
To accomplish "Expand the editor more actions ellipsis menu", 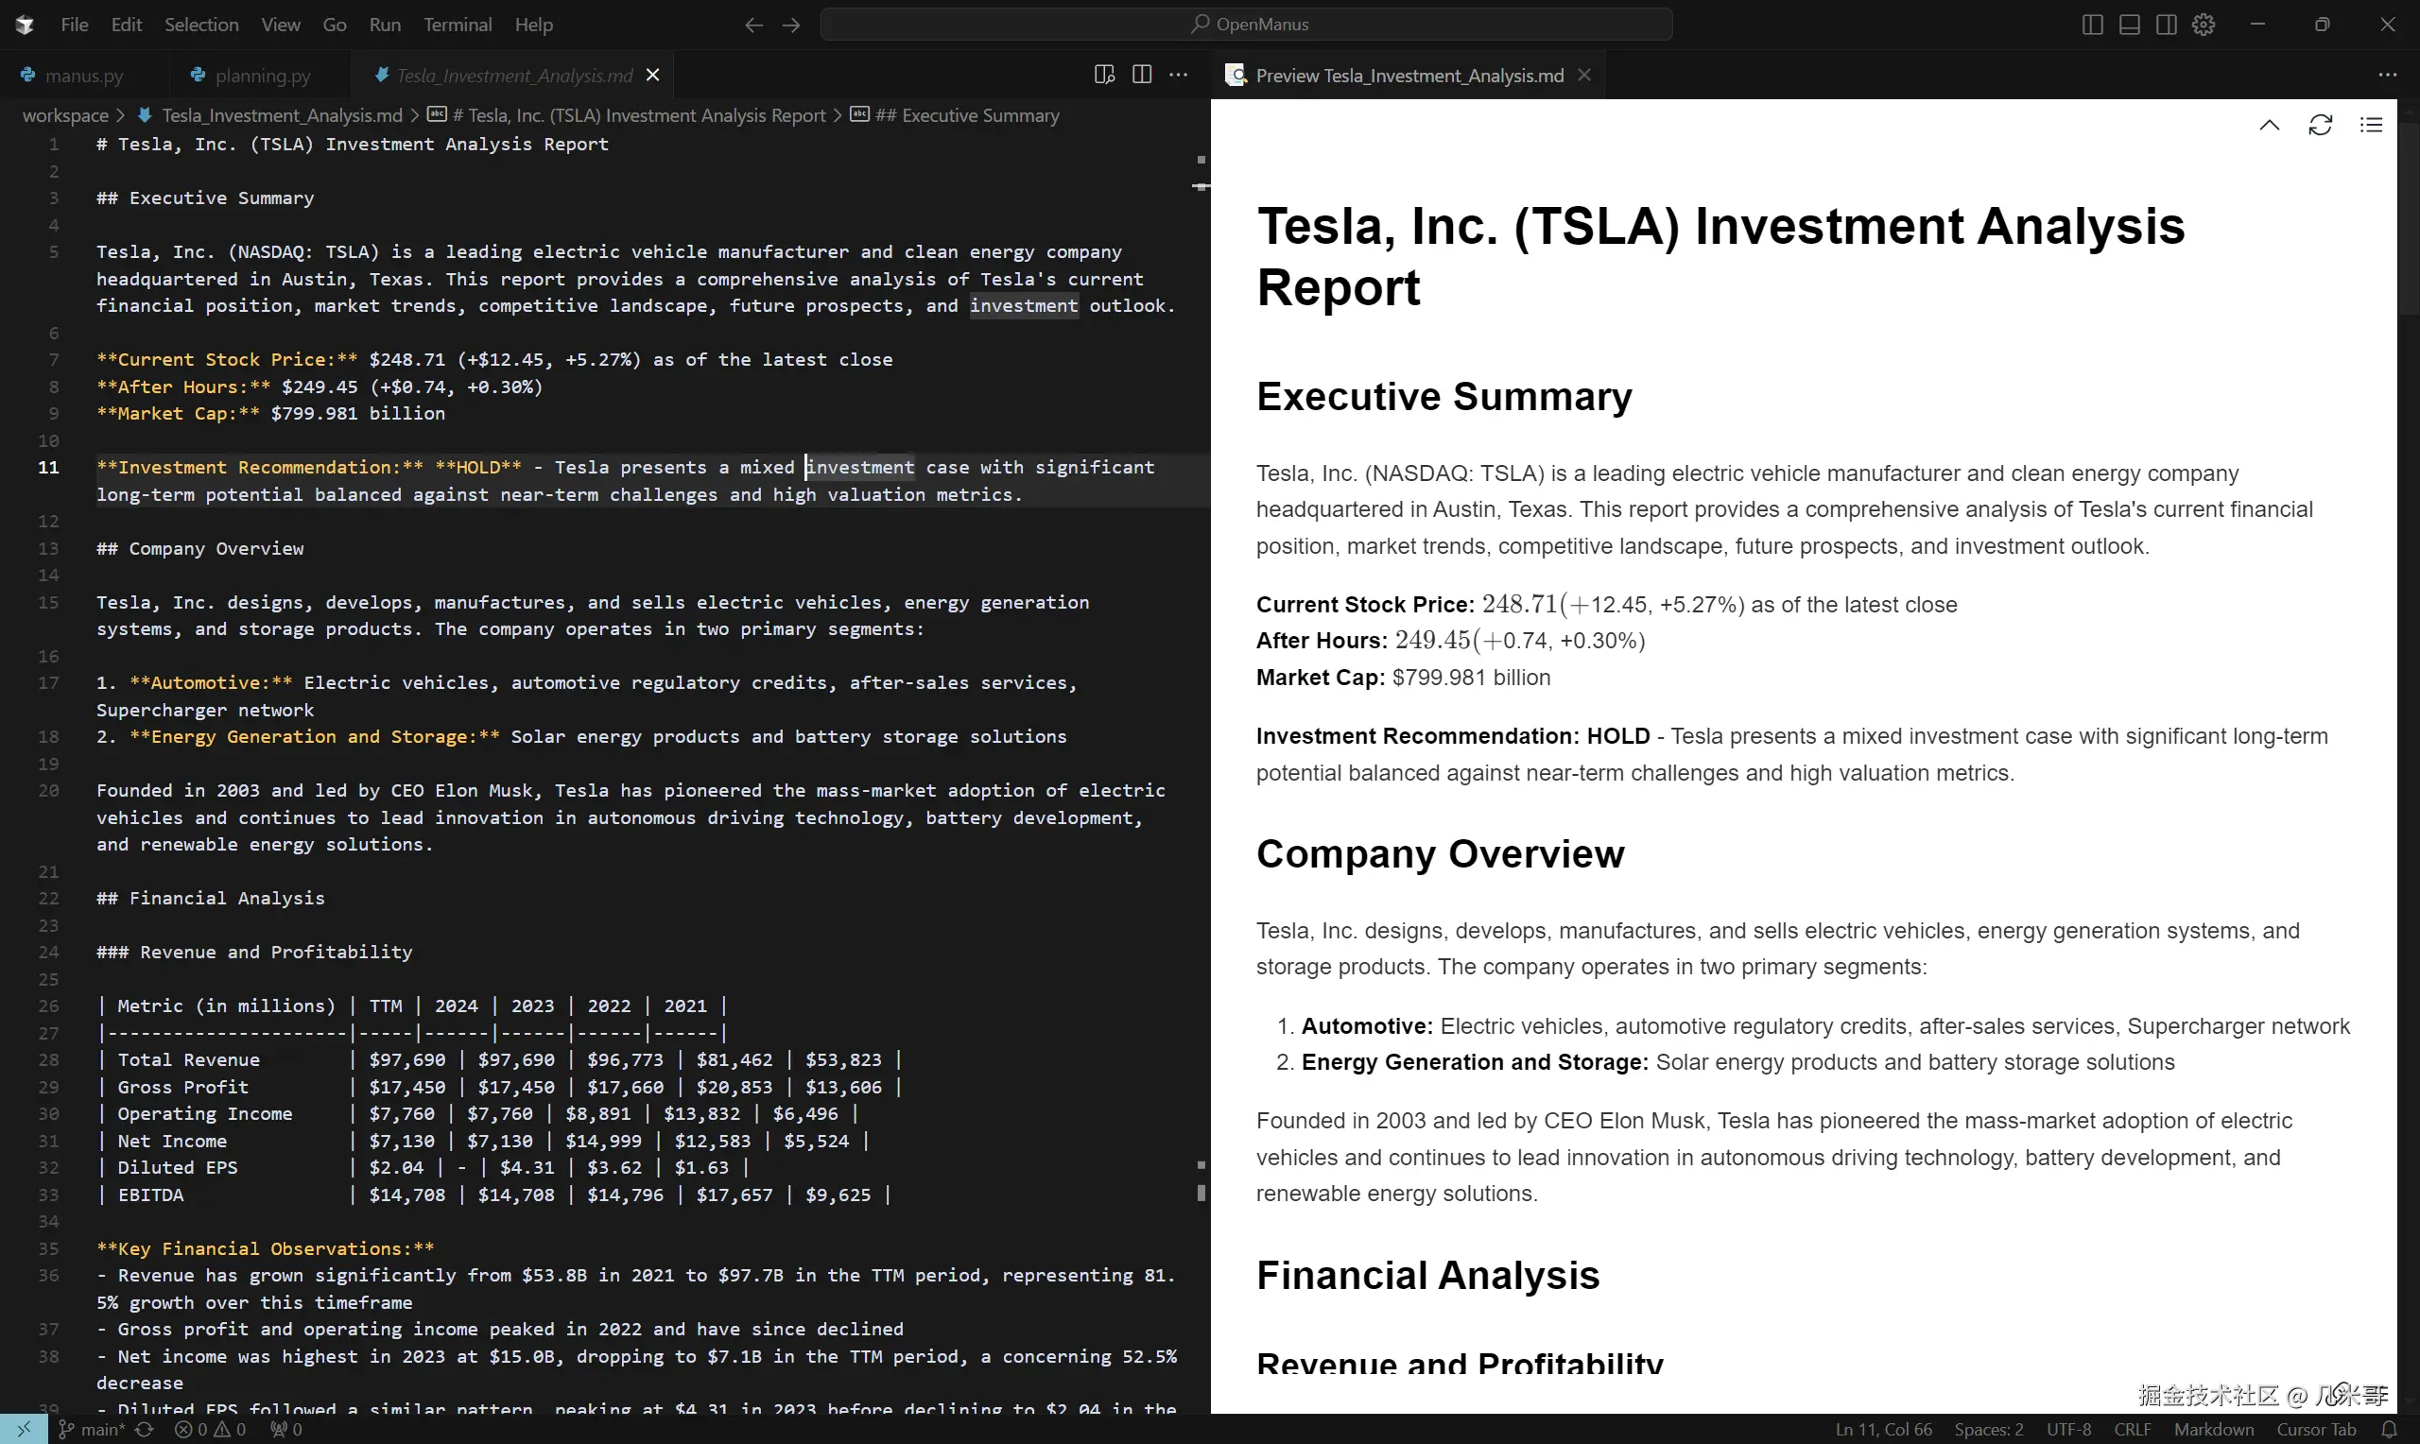I will [1179, 74].
